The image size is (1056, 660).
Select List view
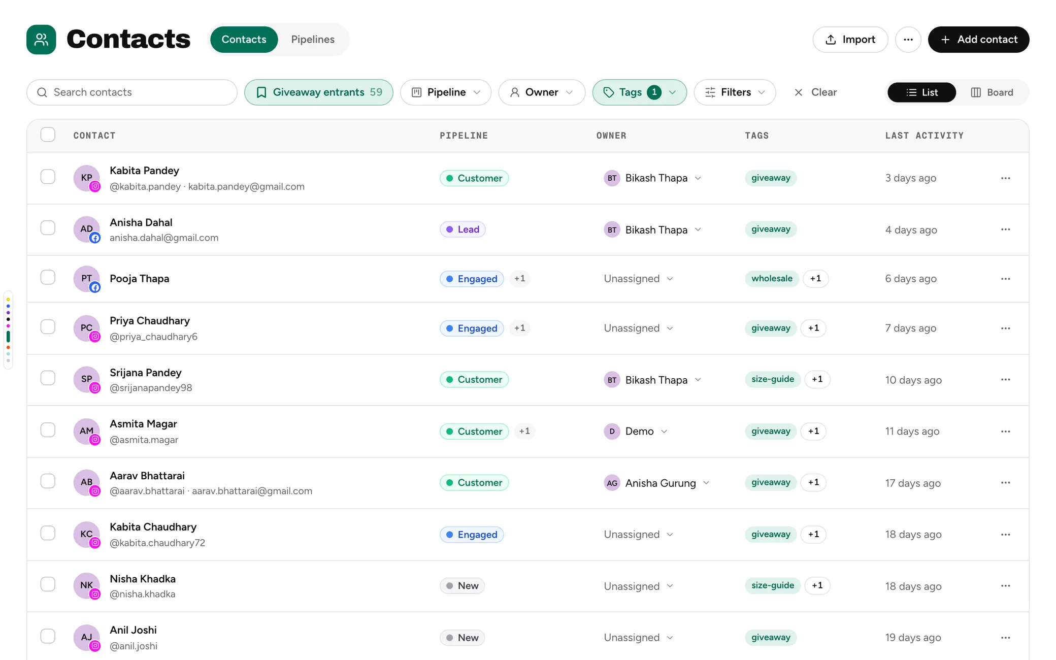[x=921, y=92]
